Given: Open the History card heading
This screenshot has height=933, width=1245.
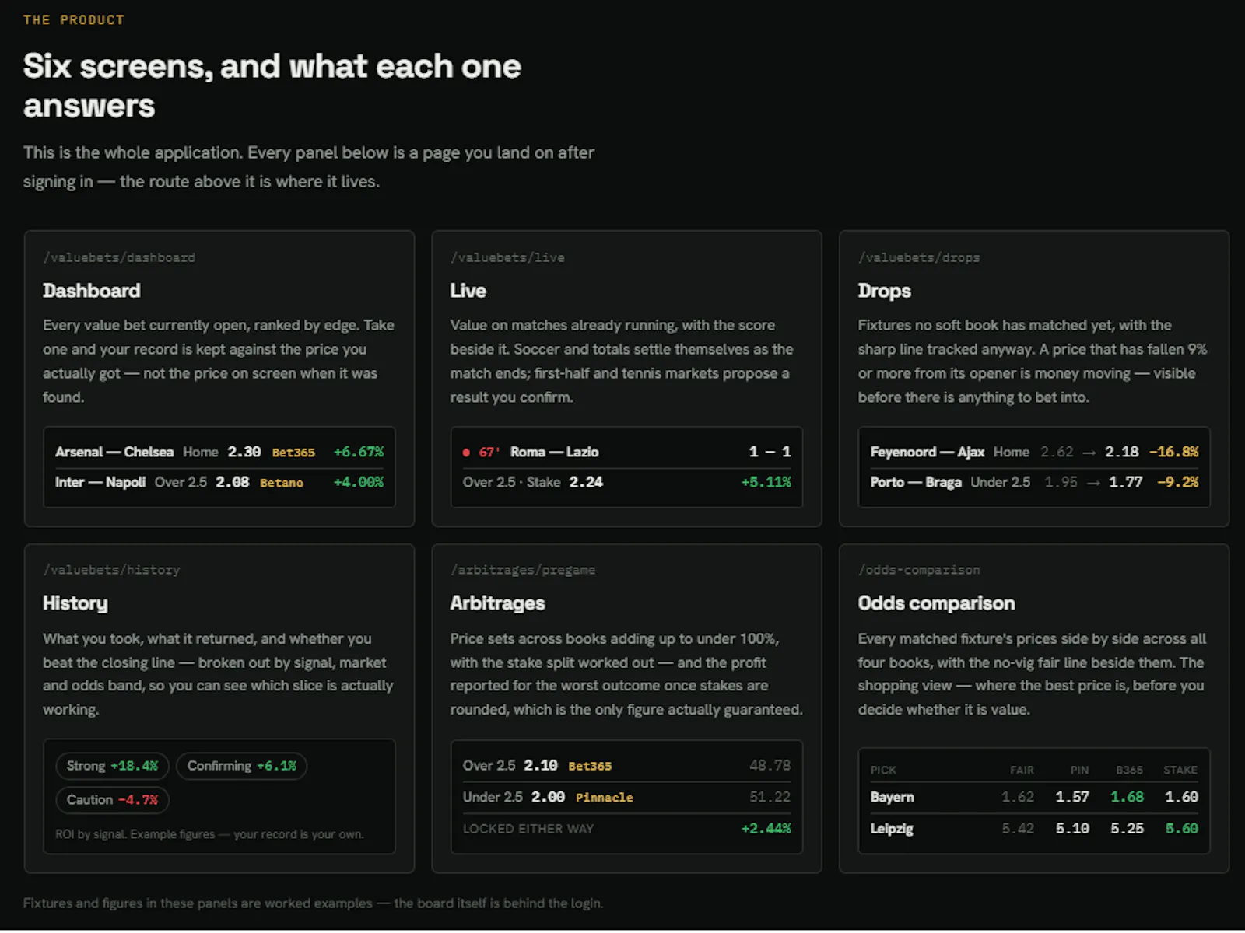Looking at the screenshot, I should pyautogui.click(x=75, y=603).
